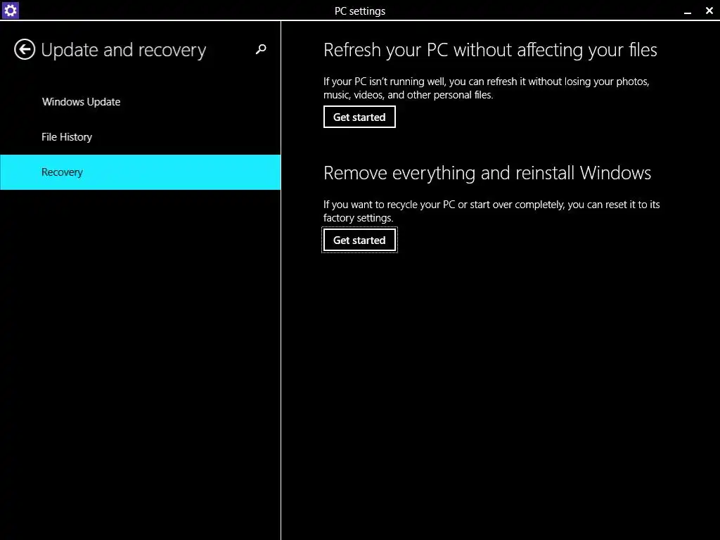Image resolution: width=720 pixels, height=540 pixels.
Task: Click empty title bar area right of PC settings
Action: [x=527, y=11]
